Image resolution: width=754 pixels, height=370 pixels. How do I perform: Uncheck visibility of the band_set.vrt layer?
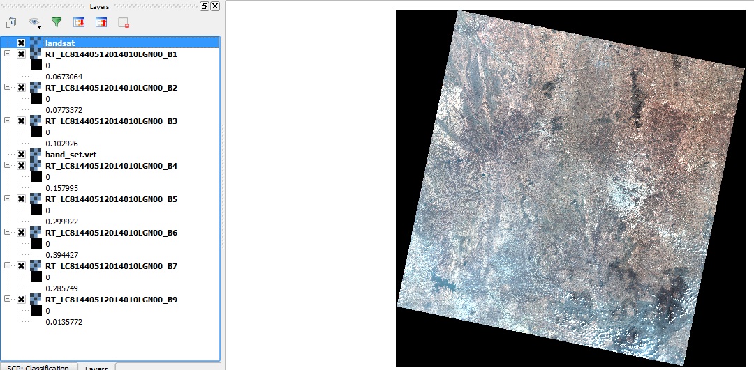[22, 155]
